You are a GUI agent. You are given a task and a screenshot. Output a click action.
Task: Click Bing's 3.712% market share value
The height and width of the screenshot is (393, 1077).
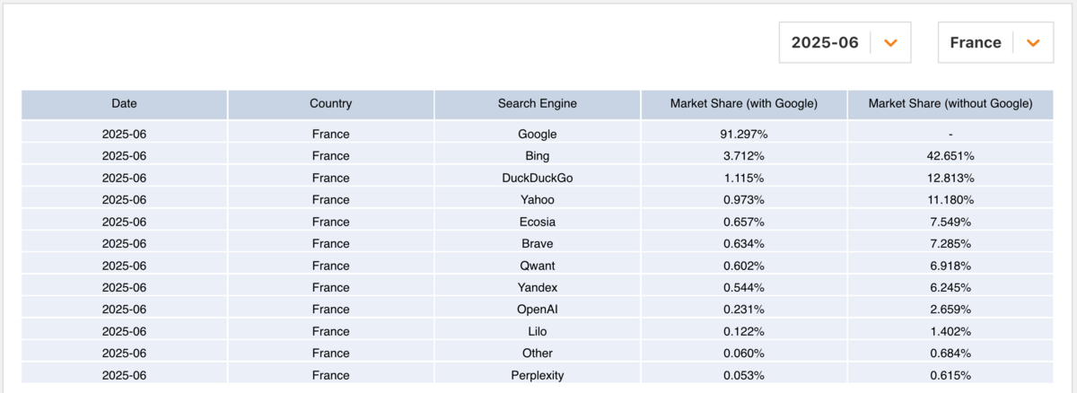pos(744,156)
